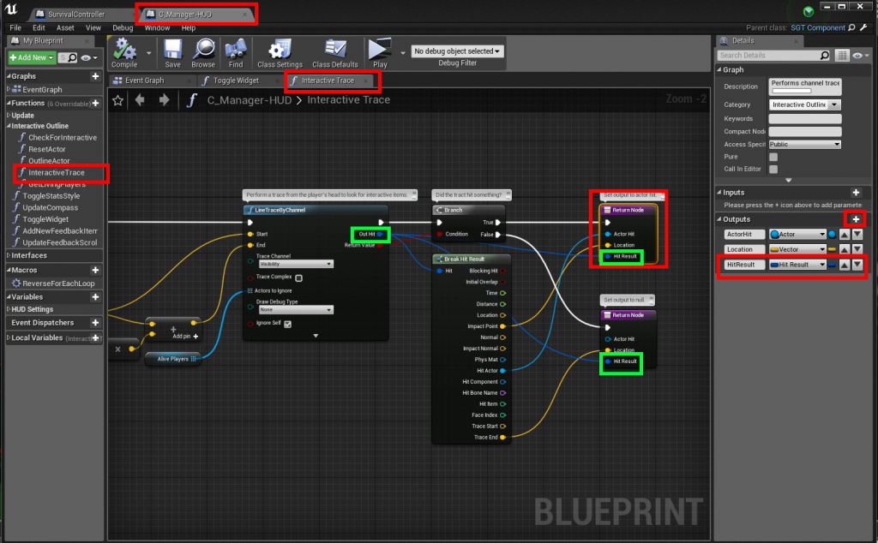
Task: Open Class Defaults from toolbar
Action: pos(335,50)
